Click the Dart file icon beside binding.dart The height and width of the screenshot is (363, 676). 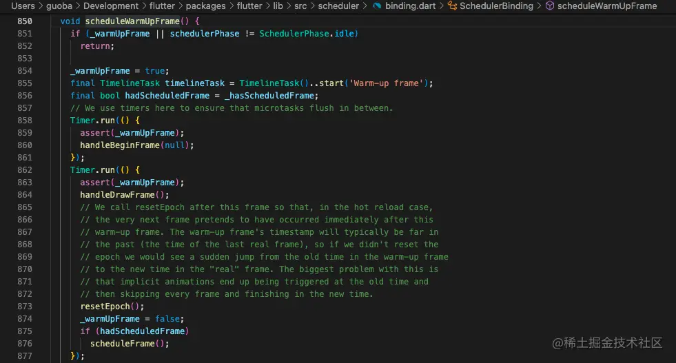coord(377,6)
